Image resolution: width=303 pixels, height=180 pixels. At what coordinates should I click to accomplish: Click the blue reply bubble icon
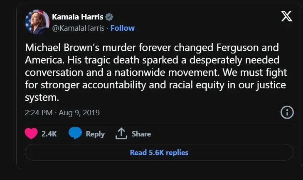(75, 134)
